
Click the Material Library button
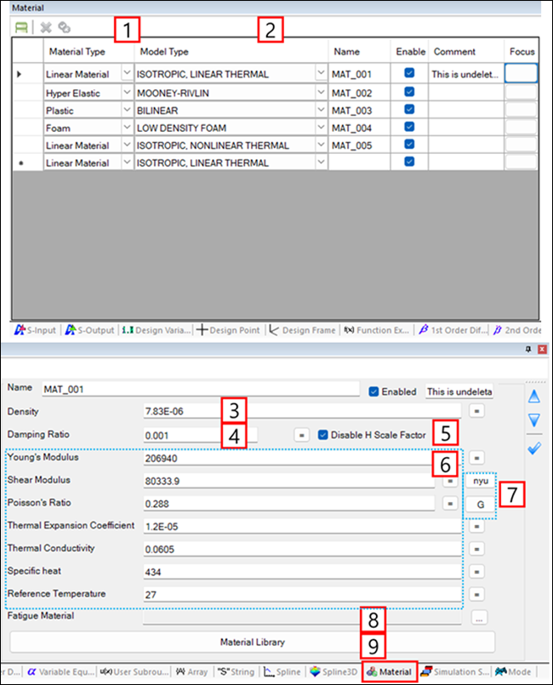(253, 642)
